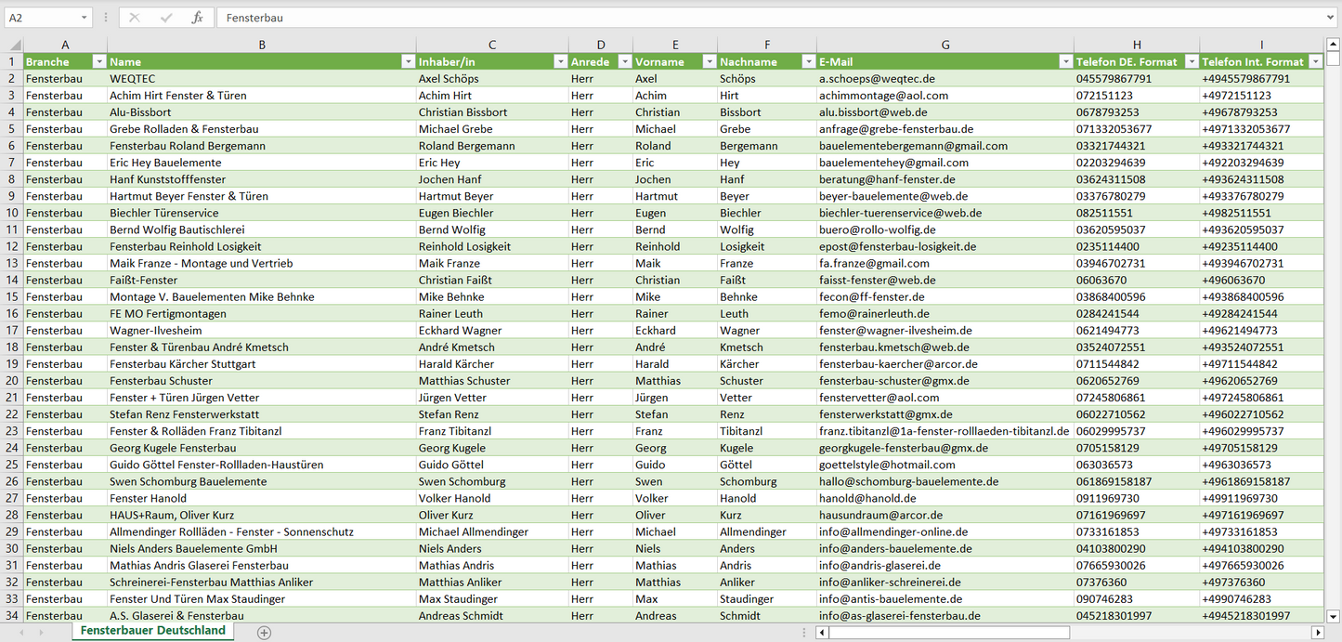Open the Branche column filter dropdown
The image size is (1342, 642).
click(99, 62)
